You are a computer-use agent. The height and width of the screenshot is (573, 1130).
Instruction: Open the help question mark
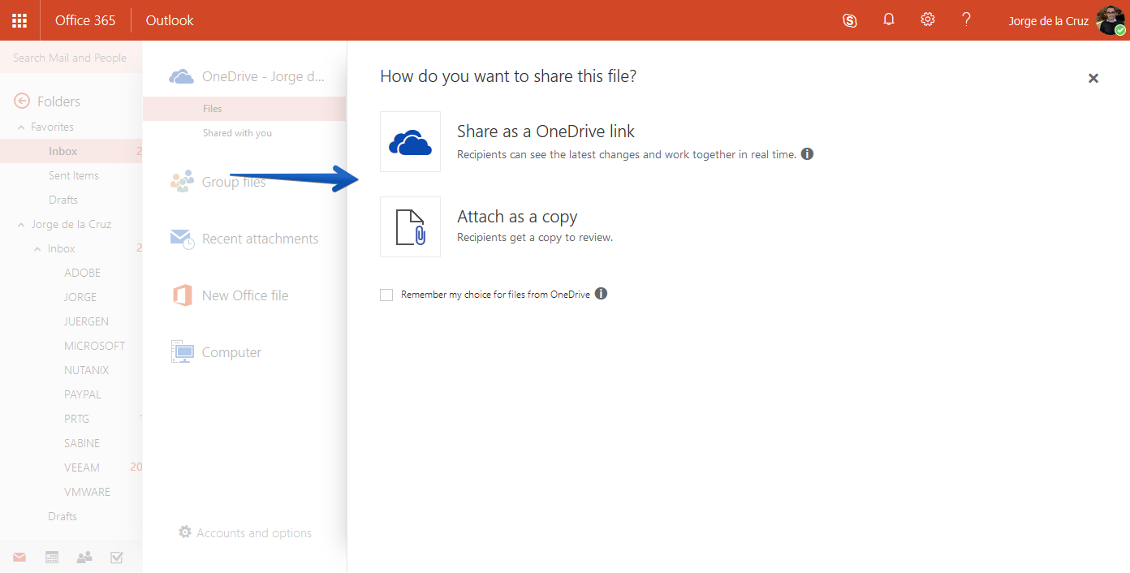tap(966, 19)
